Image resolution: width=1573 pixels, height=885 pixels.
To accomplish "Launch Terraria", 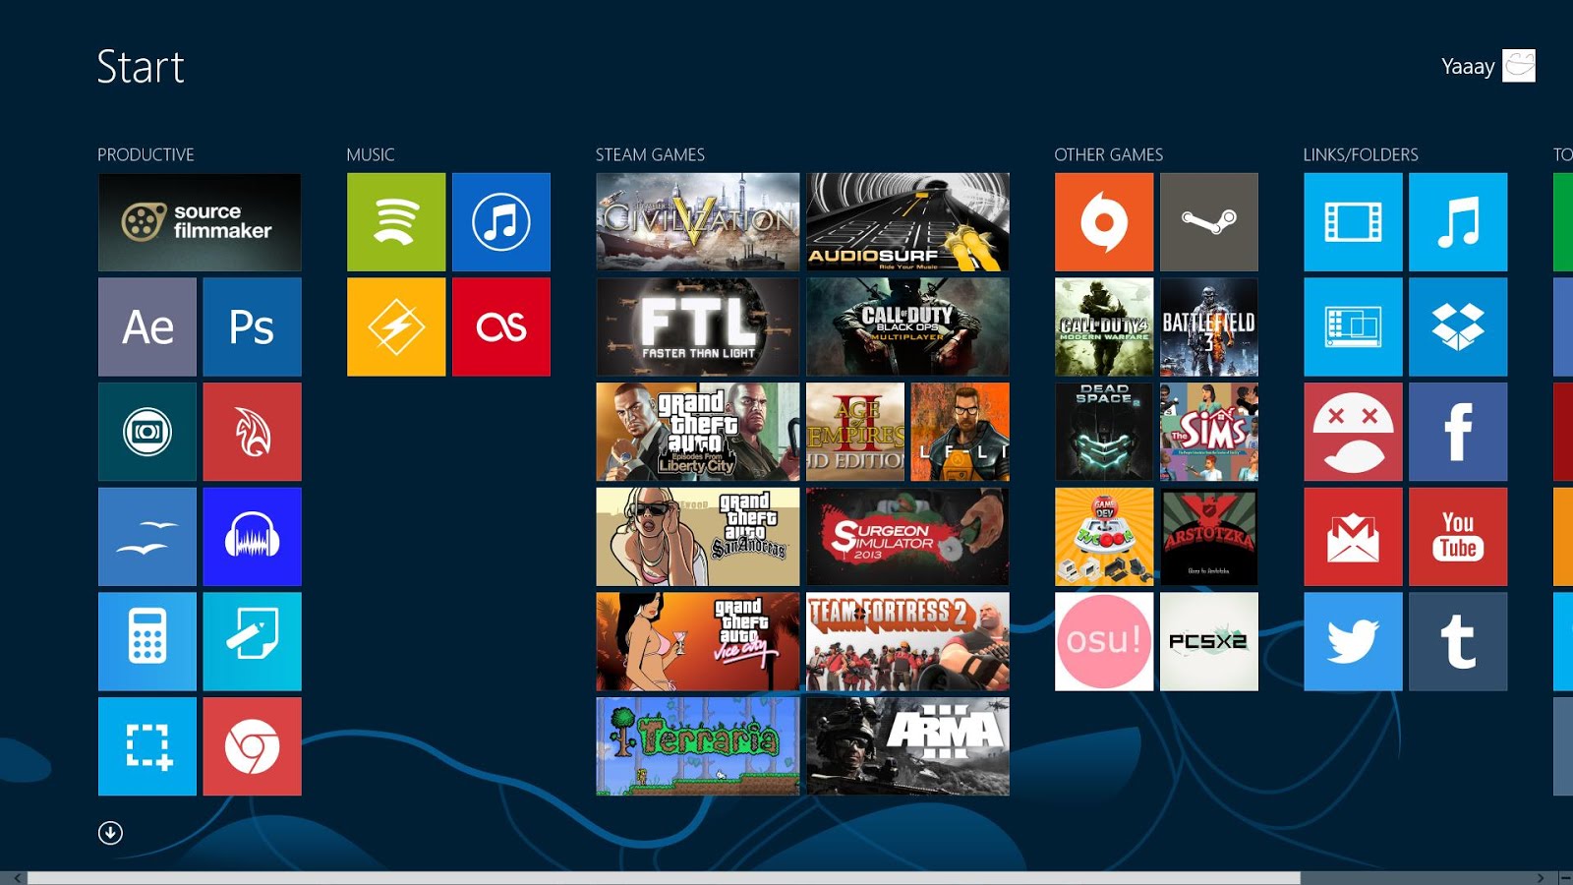I will click(x=696, y=746).
